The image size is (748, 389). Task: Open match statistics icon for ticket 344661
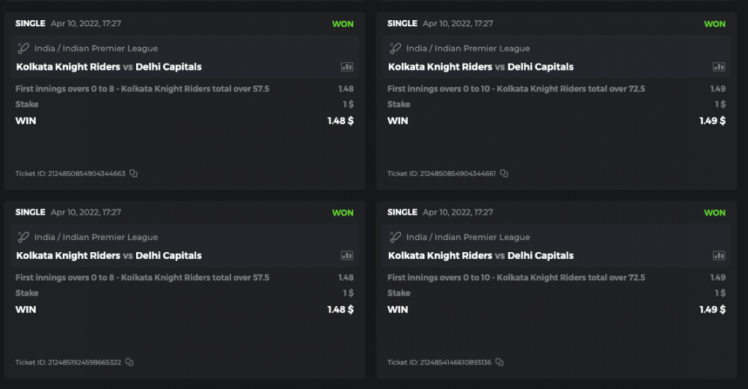(x=719, y=67)
